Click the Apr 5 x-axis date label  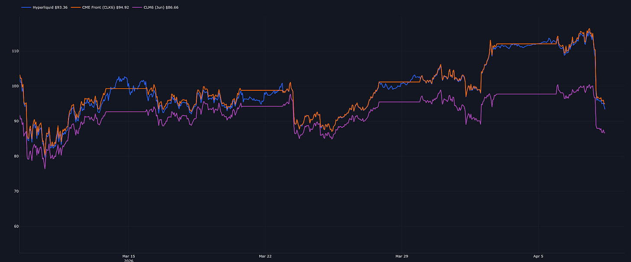(x=538, y=256)
